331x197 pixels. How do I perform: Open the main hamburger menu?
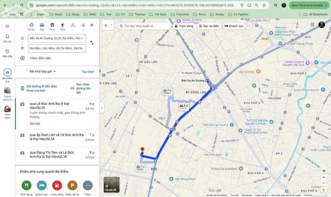point(7,26)
